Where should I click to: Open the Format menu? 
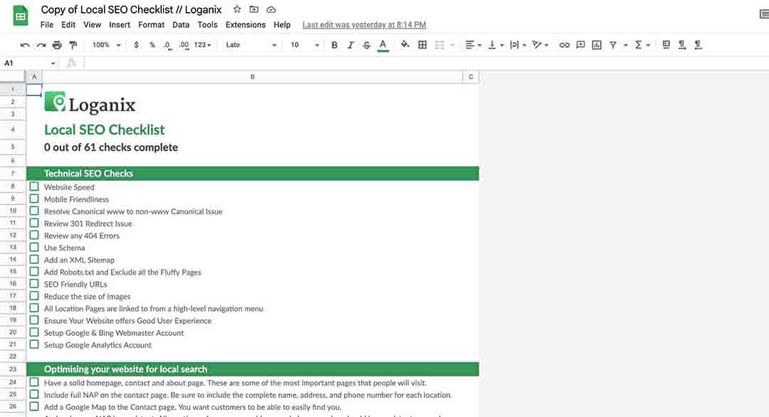[x=151, y=24]
